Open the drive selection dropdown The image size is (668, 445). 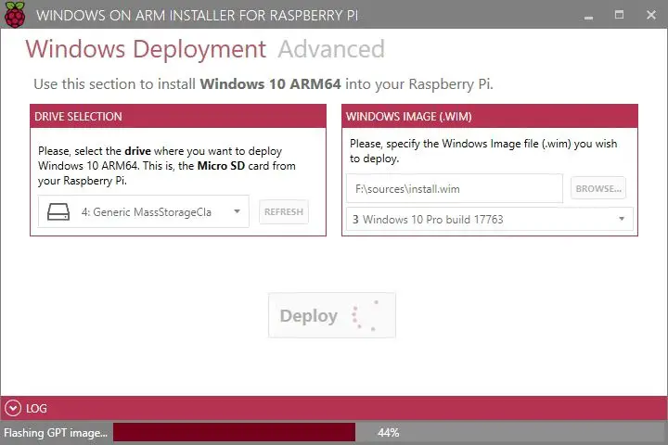point(144,211)
